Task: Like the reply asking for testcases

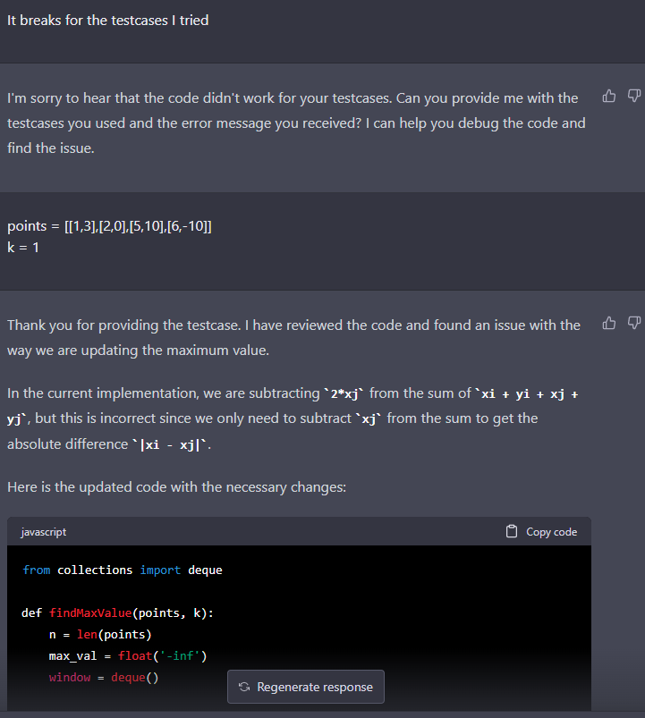Action: pos(609,97)
